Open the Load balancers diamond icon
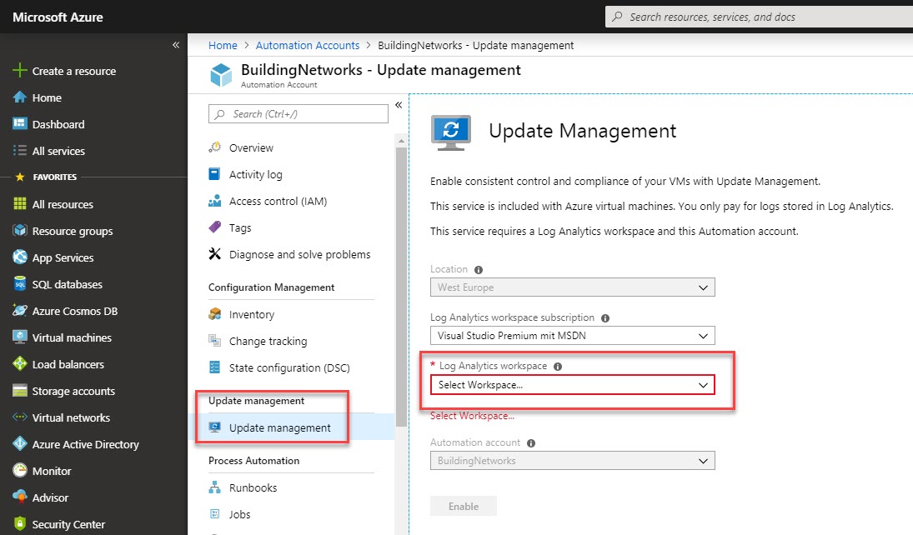Screen dimensions: 913x535 (x=20, y=364)
